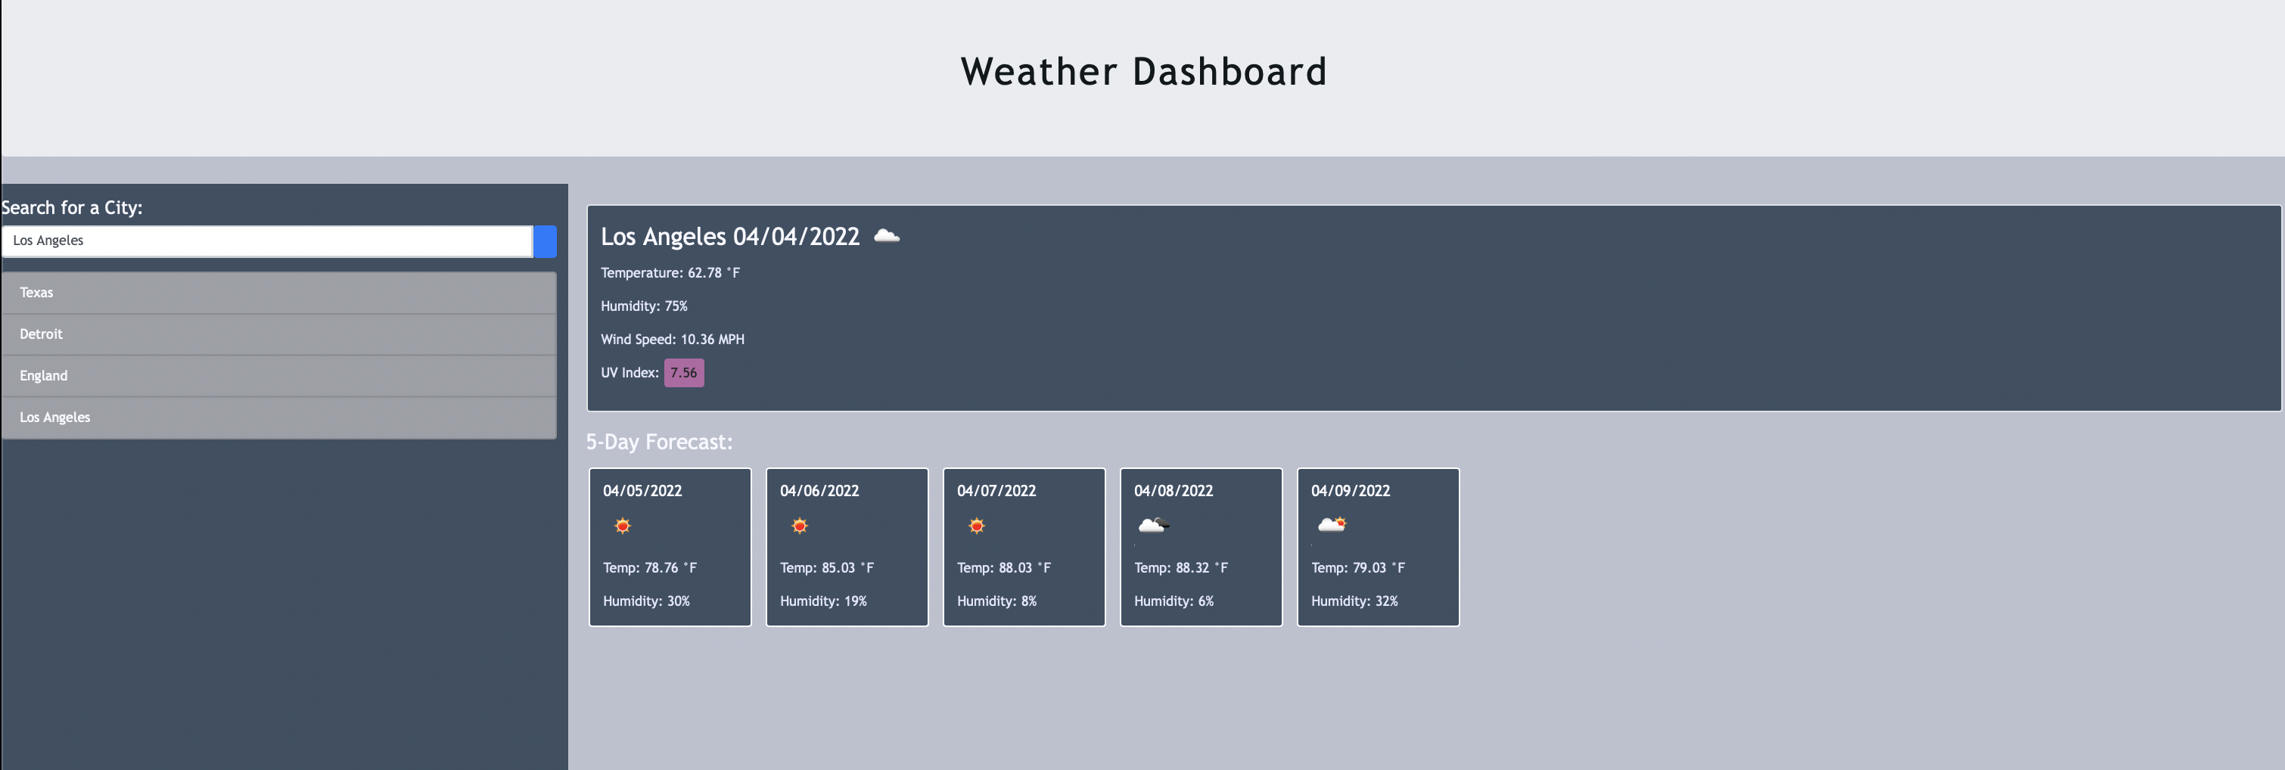
Task: Open England's saved weather results
Action: [x=279, y=375]
